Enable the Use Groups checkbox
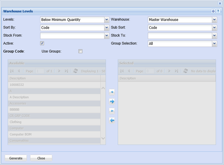 (80, 51)
